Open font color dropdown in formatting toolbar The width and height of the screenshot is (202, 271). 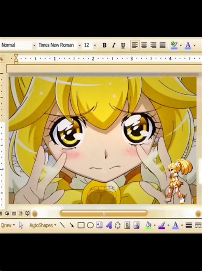click(x=195, y=45)
